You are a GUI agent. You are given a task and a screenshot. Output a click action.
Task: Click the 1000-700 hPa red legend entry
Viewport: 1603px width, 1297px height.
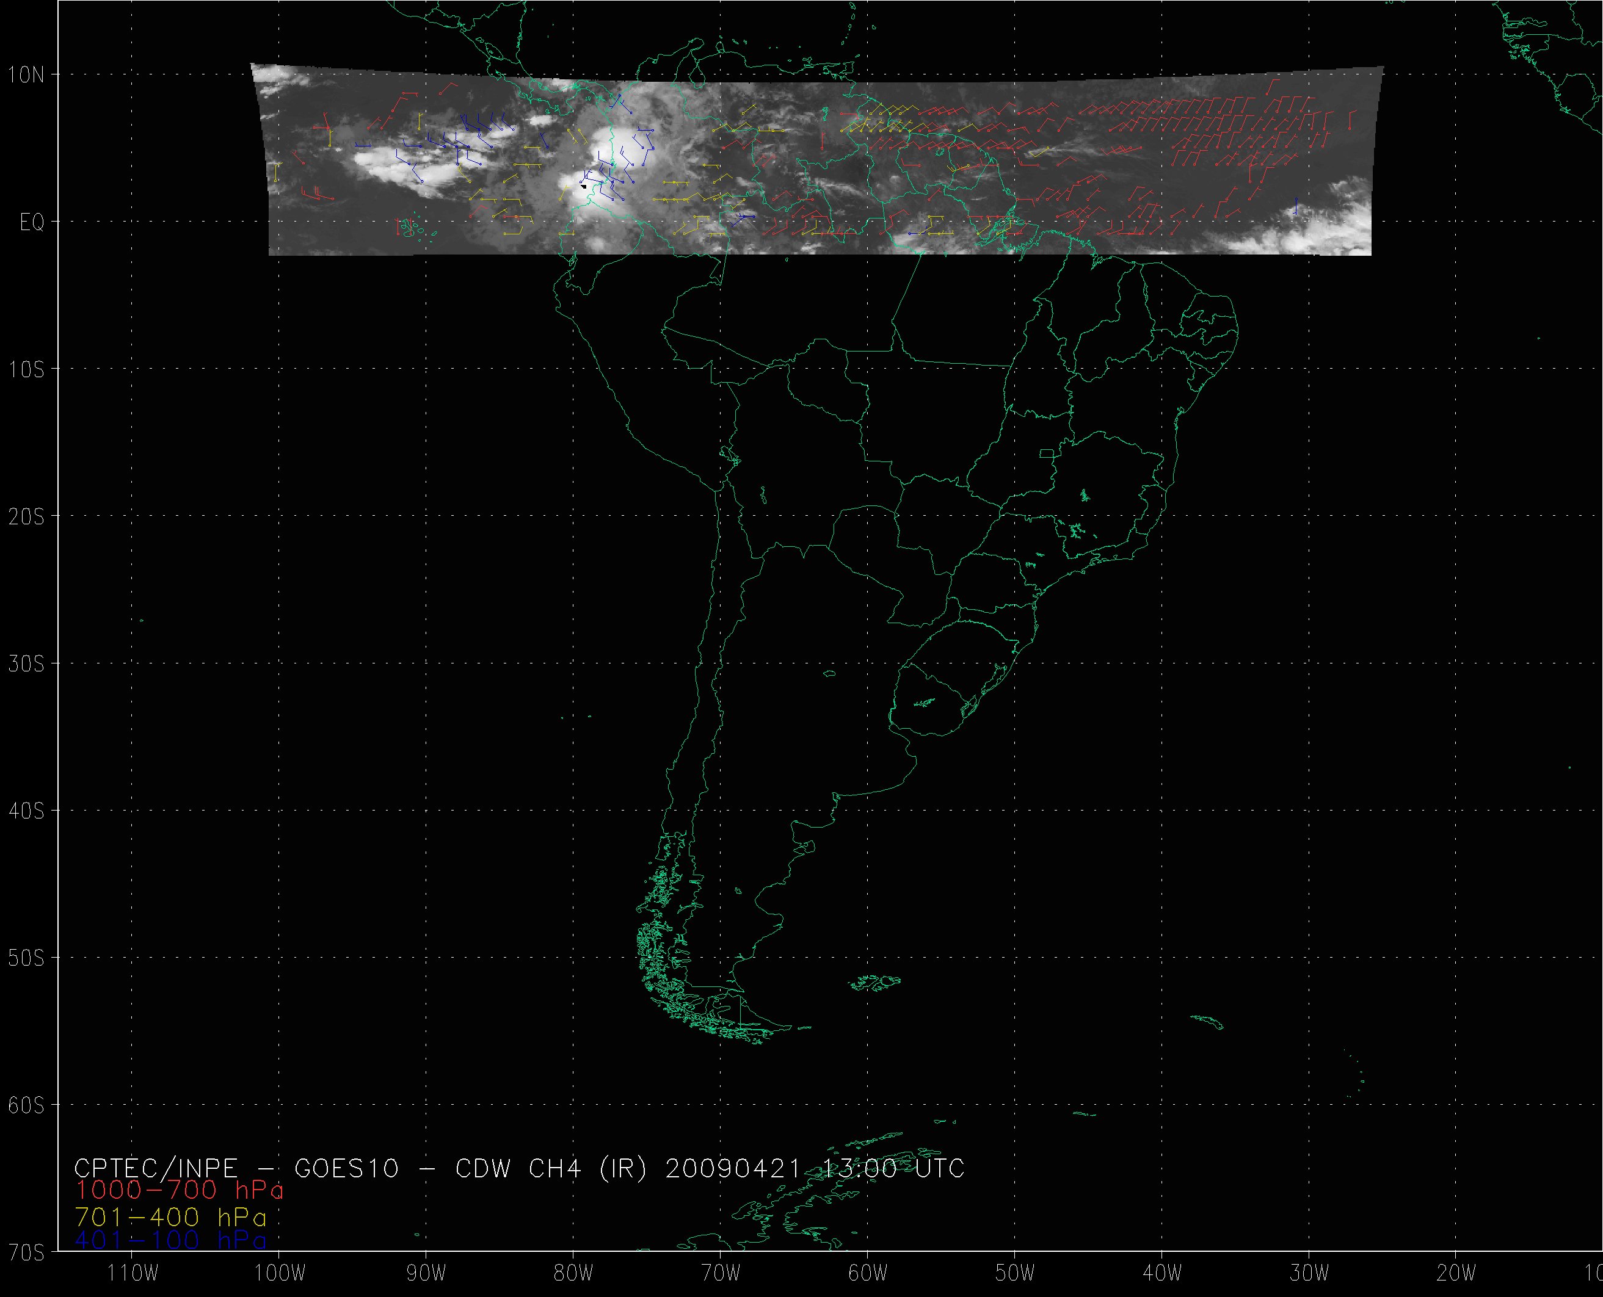[180, 1190]
